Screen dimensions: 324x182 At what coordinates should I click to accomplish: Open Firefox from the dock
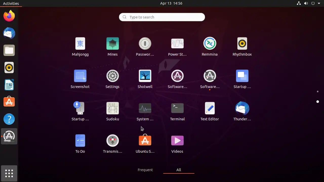coord(9,16)
